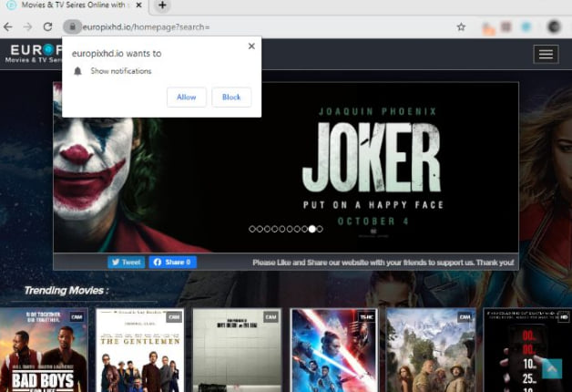Select the third carousel dot

267,229
